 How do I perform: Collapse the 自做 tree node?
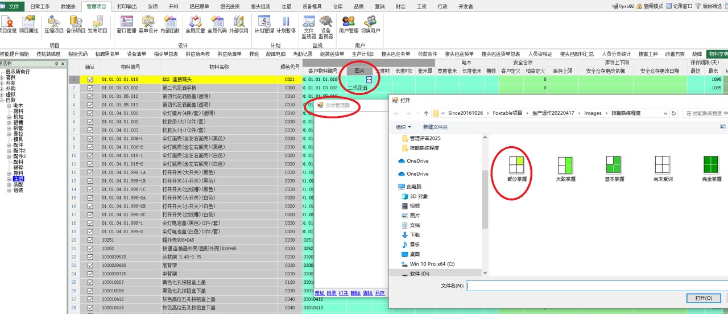[2, 100]
